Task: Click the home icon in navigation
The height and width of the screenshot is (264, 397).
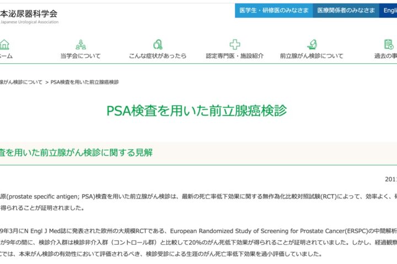Action: pyautogui.click(x=4, y=45)
